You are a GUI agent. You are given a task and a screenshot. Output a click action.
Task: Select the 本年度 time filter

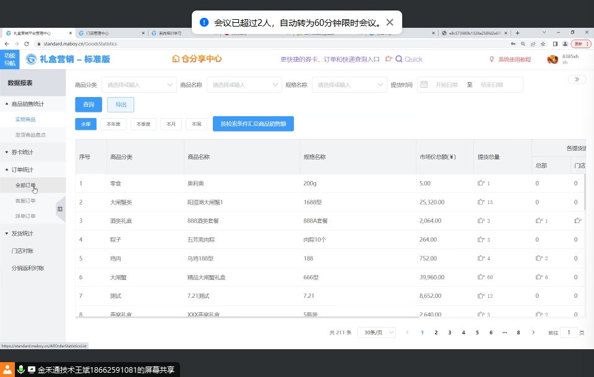113,124
